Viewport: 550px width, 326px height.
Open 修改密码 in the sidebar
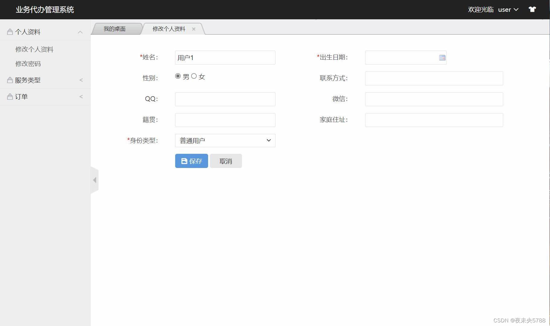28,64
